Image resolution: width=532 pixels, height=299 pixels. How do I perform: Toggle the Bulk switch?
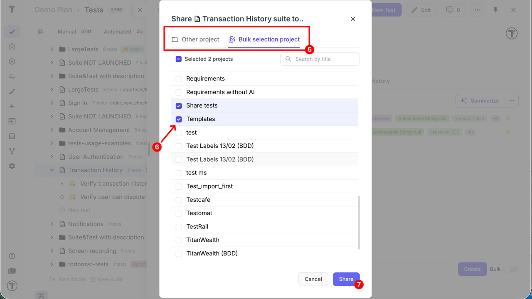pos(510,269)
